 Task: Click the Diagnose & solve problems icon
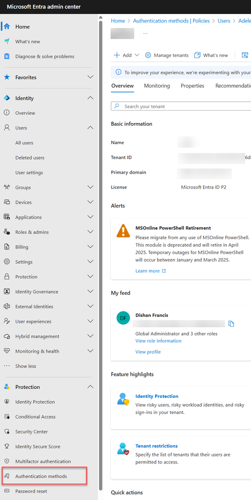coord(6,57)
